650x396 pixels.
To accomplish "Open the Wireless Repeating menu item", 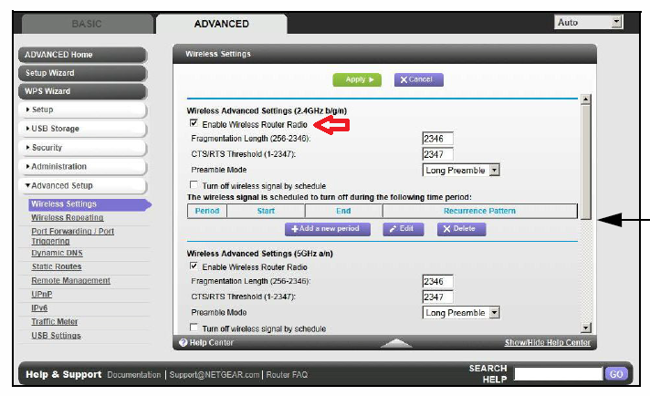I will point(67,218).
